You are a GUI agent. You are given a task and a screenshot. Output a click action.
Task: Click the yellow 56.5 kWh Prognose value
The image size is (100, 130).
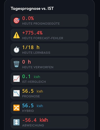[x=33, y=91]
